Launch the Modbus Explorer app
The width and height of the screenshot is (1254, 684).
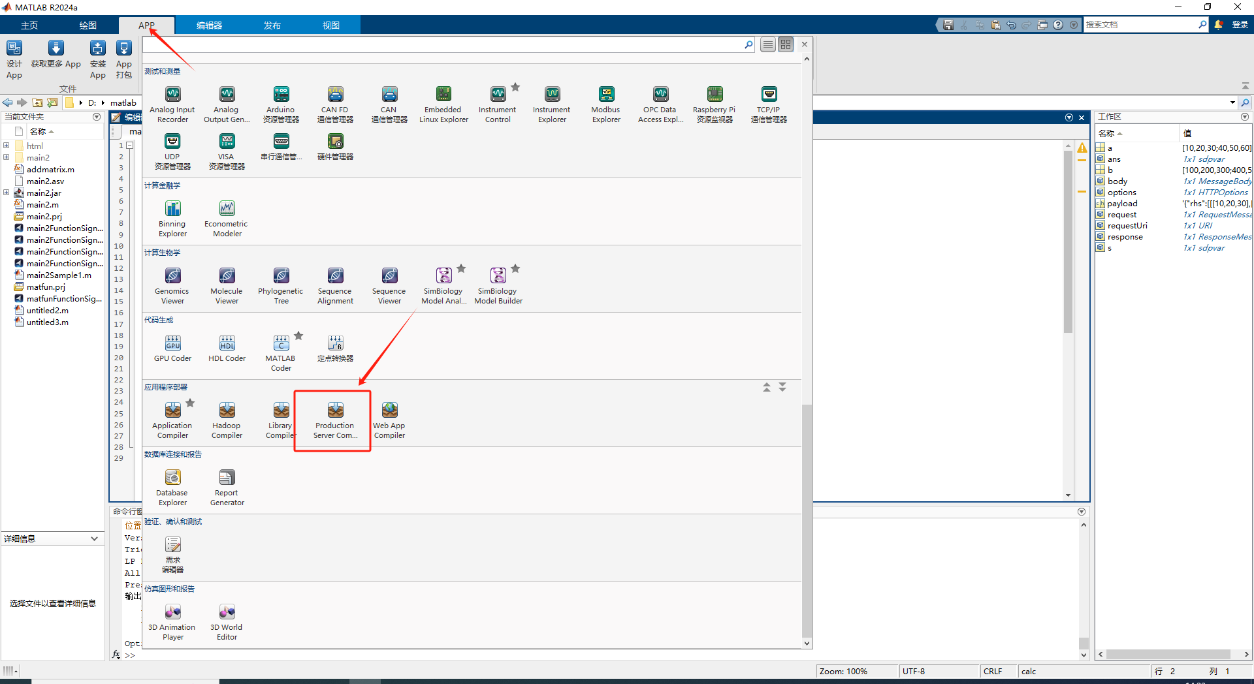(x=606, y=104)
